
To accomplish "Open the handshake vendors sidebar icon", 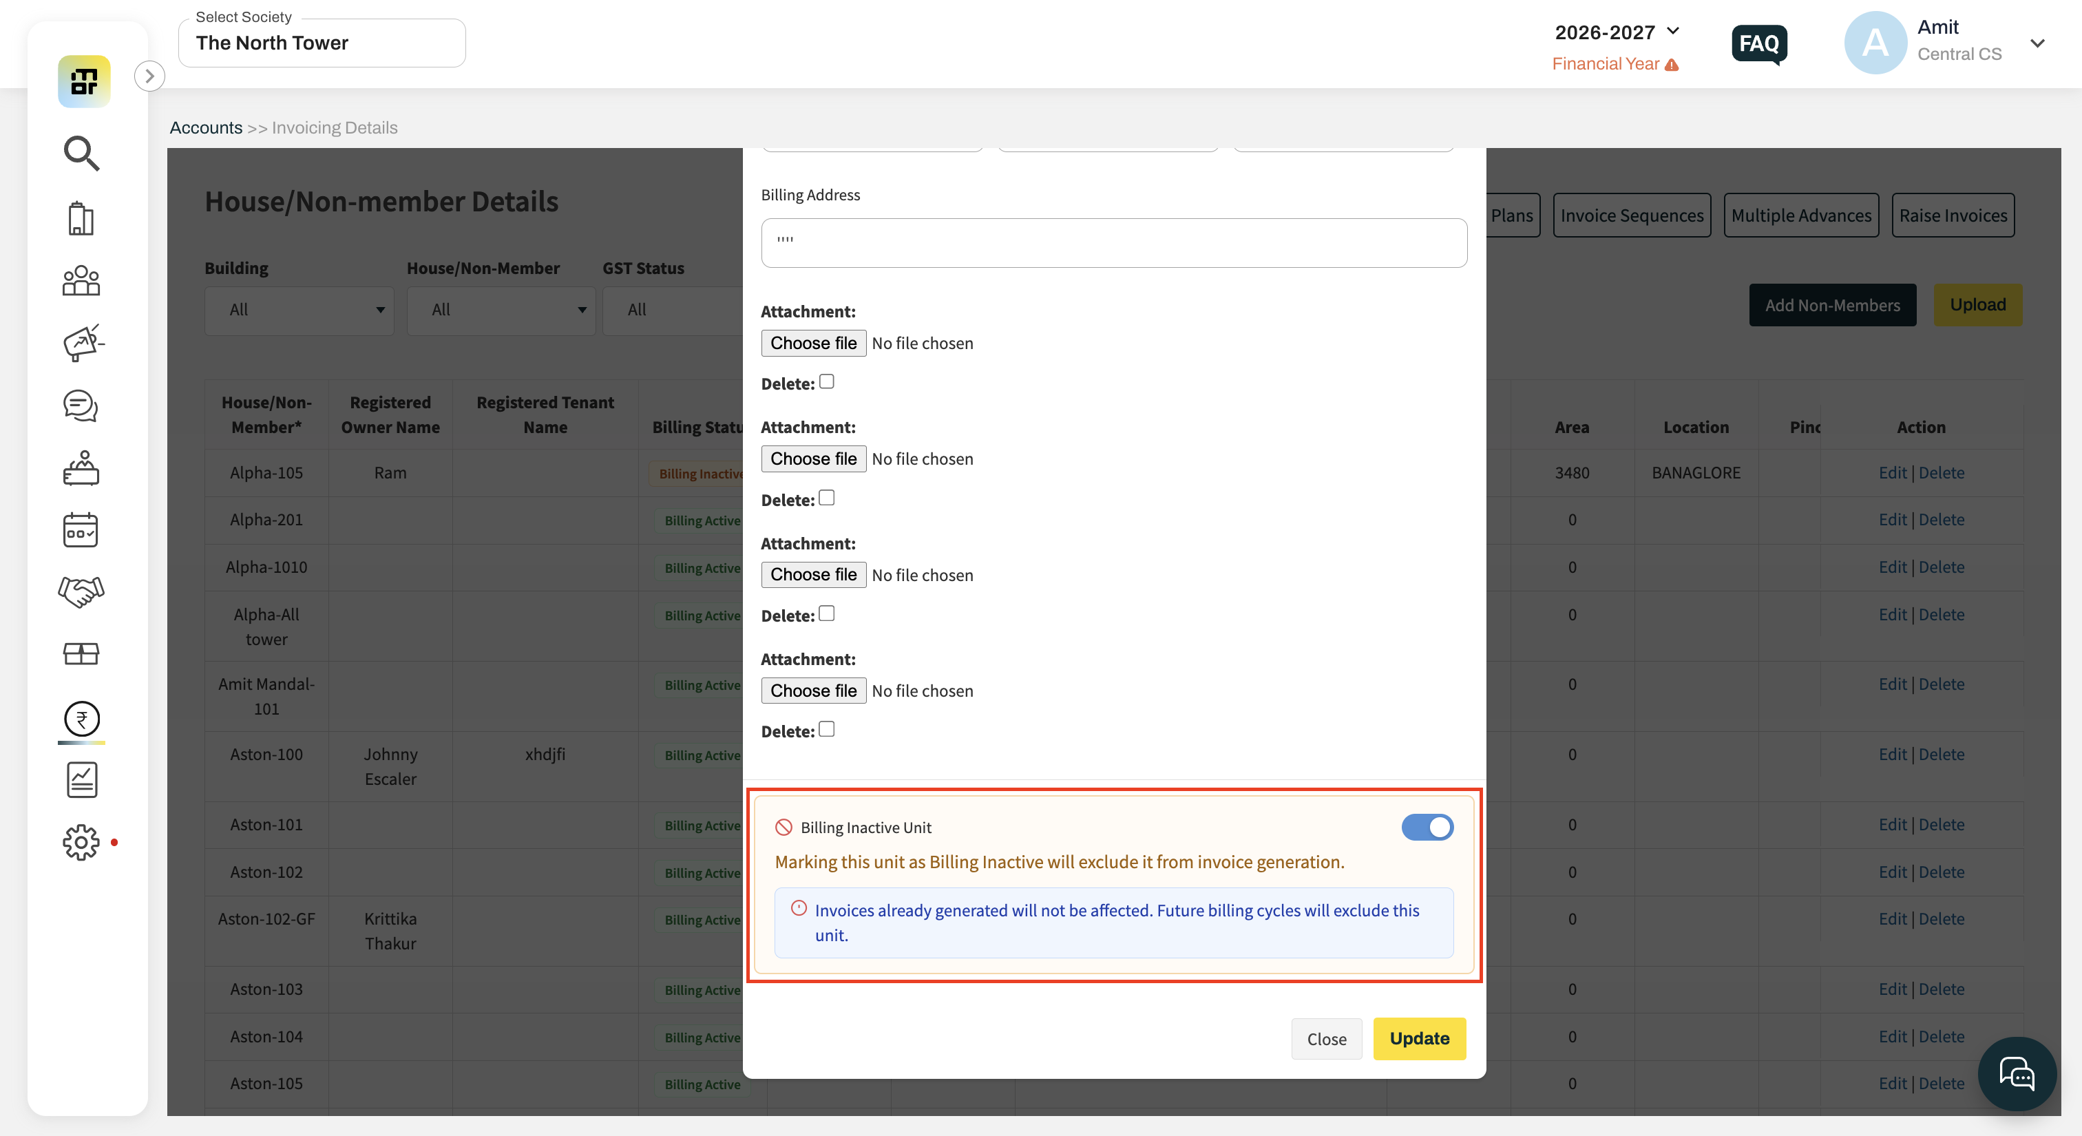I will point(82,591).
